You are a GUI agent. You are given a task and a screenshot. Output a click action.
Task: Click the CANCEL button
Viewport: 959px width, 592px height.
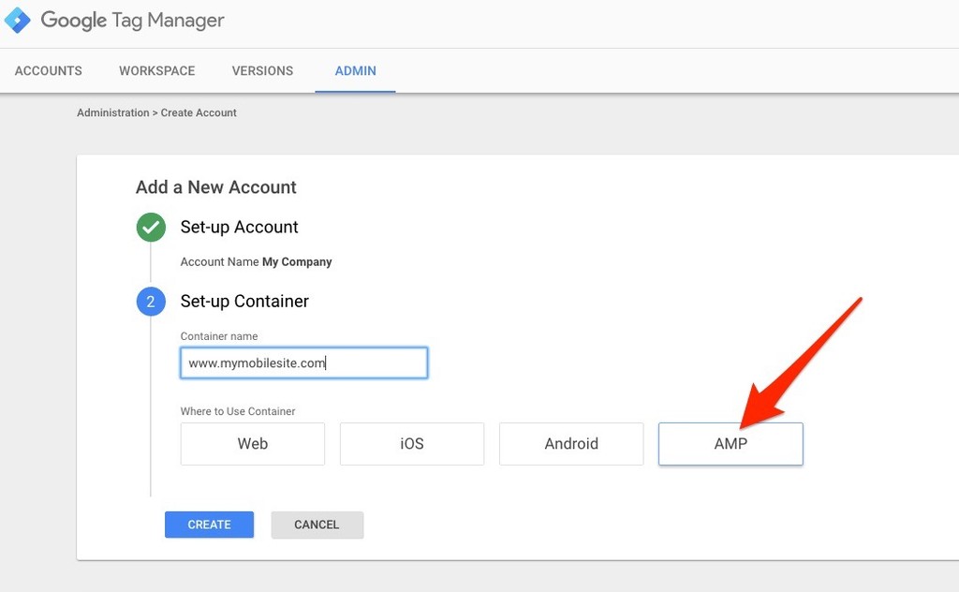pos(317,525)
